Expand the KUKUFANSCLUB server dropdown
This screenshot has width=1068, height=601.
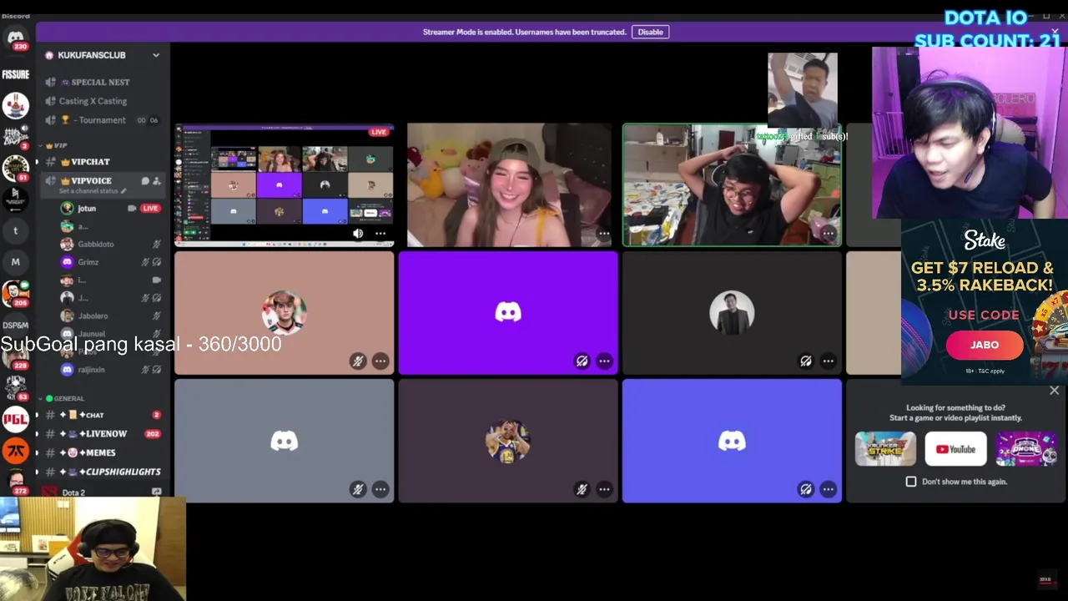tap(156, 55)
